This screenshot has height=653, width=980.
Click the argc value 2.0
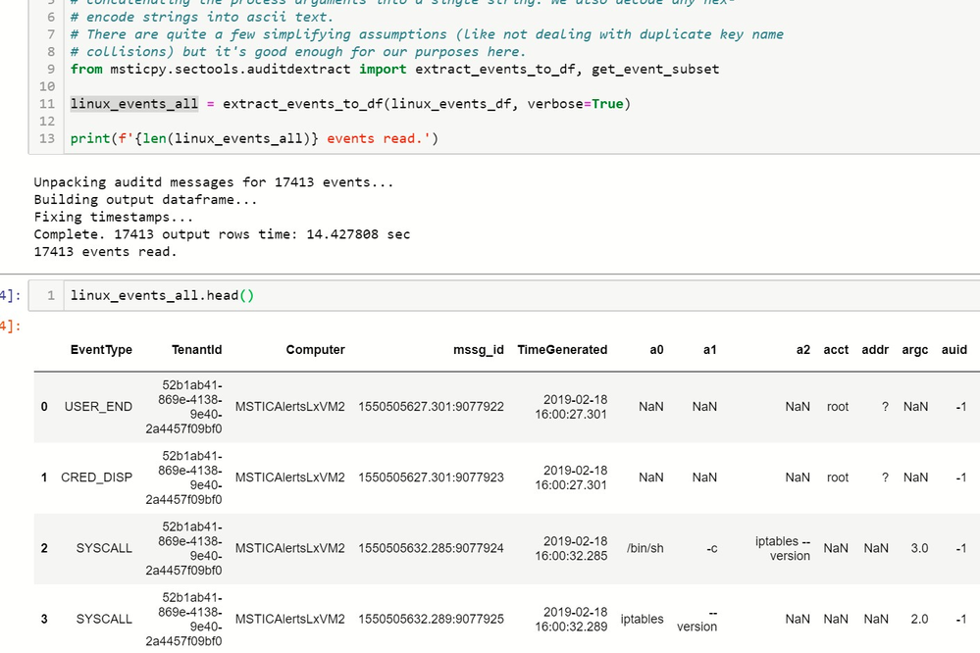pos(919,620)
